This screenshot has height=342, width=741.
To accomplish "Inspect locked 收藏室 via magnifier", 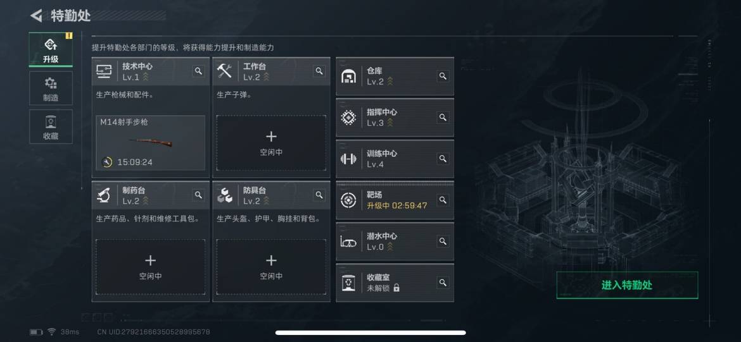I will (443, 283).
